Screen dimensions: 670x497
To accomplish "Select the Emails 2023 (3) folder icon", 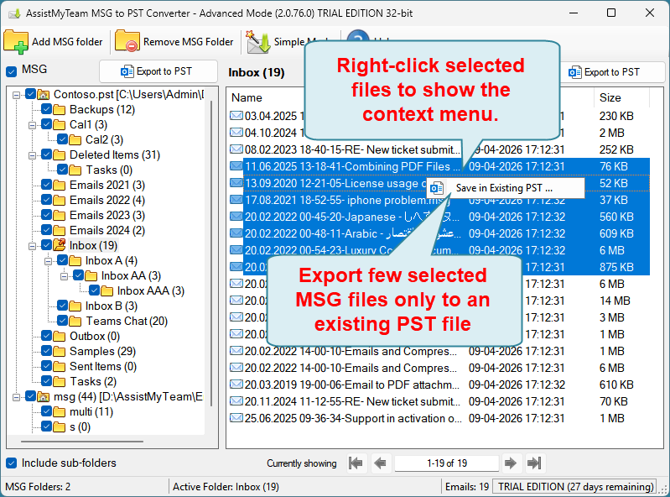I will [x=59, y=215].
